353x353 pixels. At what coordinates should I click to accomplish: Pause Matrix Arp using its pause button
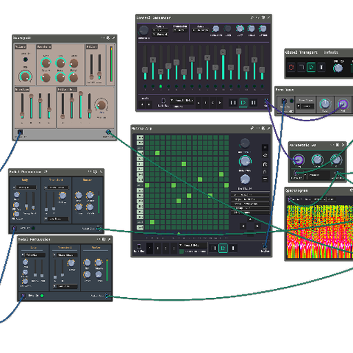(x=214, y=248)
